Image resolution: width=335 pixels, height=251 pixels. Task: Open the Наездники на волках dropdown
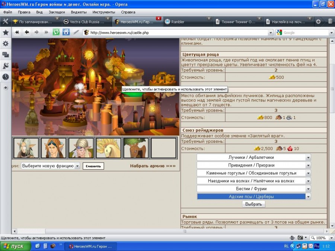(253, 181)
